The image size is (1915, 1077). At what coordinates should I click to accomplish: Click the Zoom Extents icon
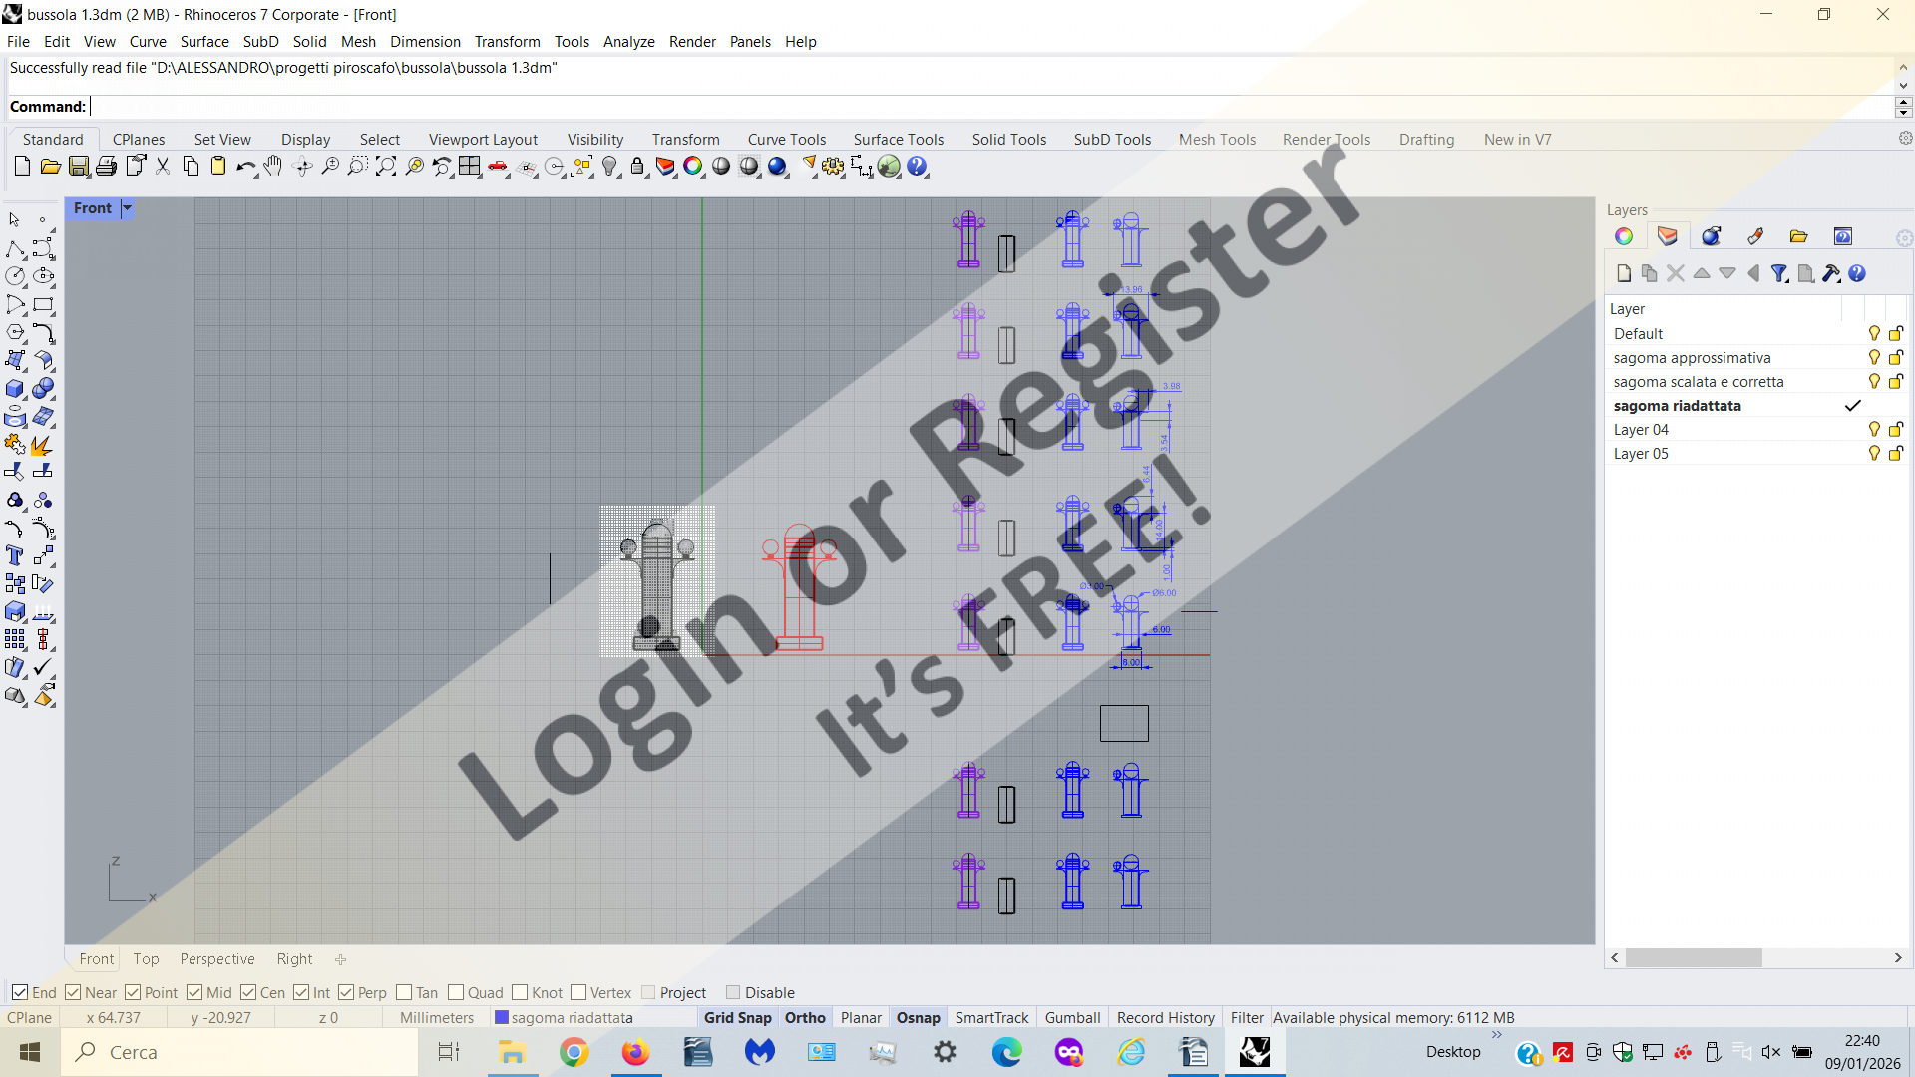(x=386, y=167)
